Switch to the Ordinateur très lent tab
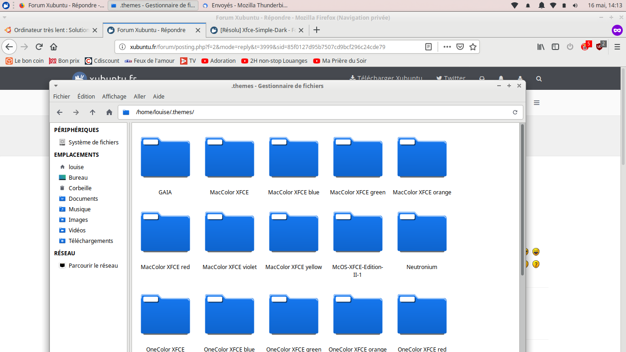This screenshot has height=352, width=626. (51, 30)
